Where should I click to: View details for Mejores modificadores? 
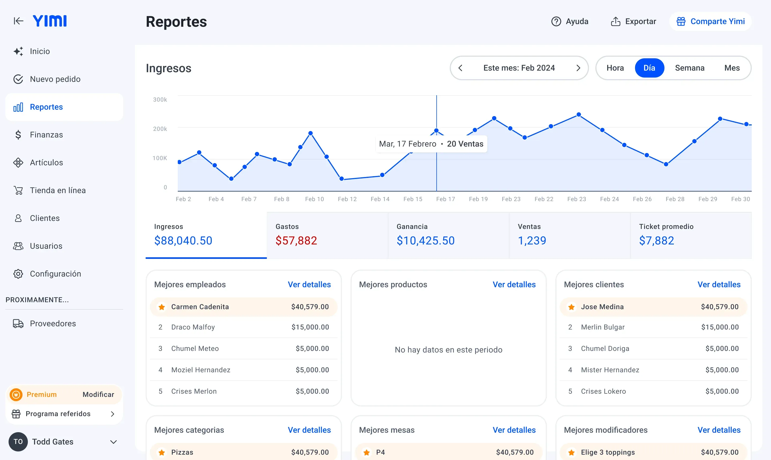(719, 430)
